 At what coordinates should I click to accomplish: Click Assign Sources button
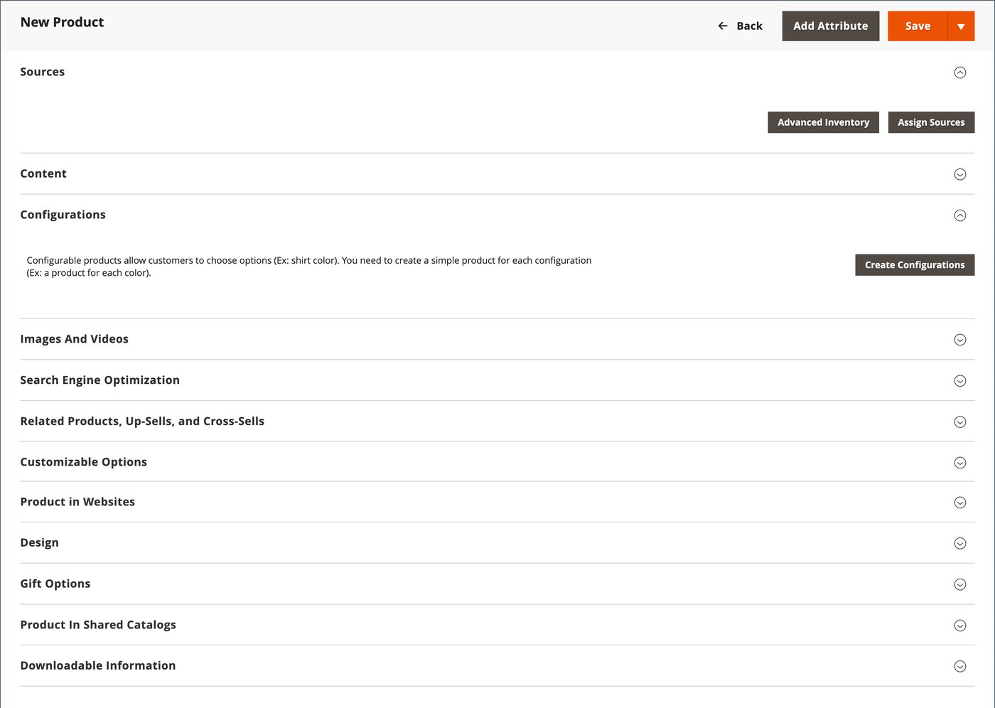coord(931,122)
